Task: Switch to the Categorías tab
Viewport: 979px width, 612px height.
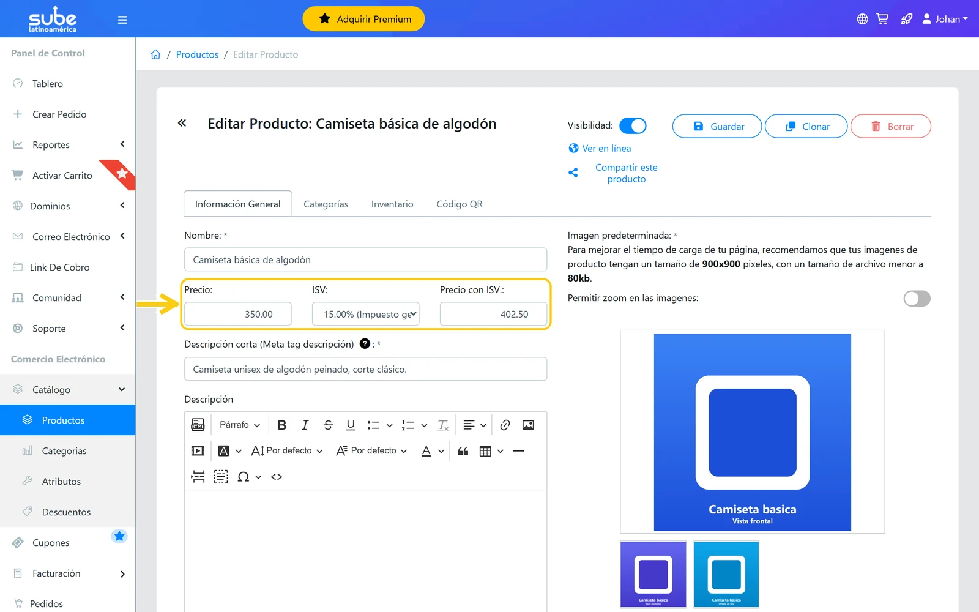Action: (x=326, y=204)
